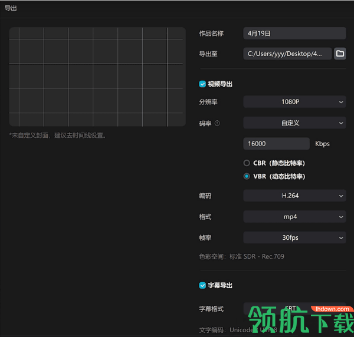Viewport: 354px width, 337px height.
Task: Click the 字幕格式 label
Action: click(211, 309)
